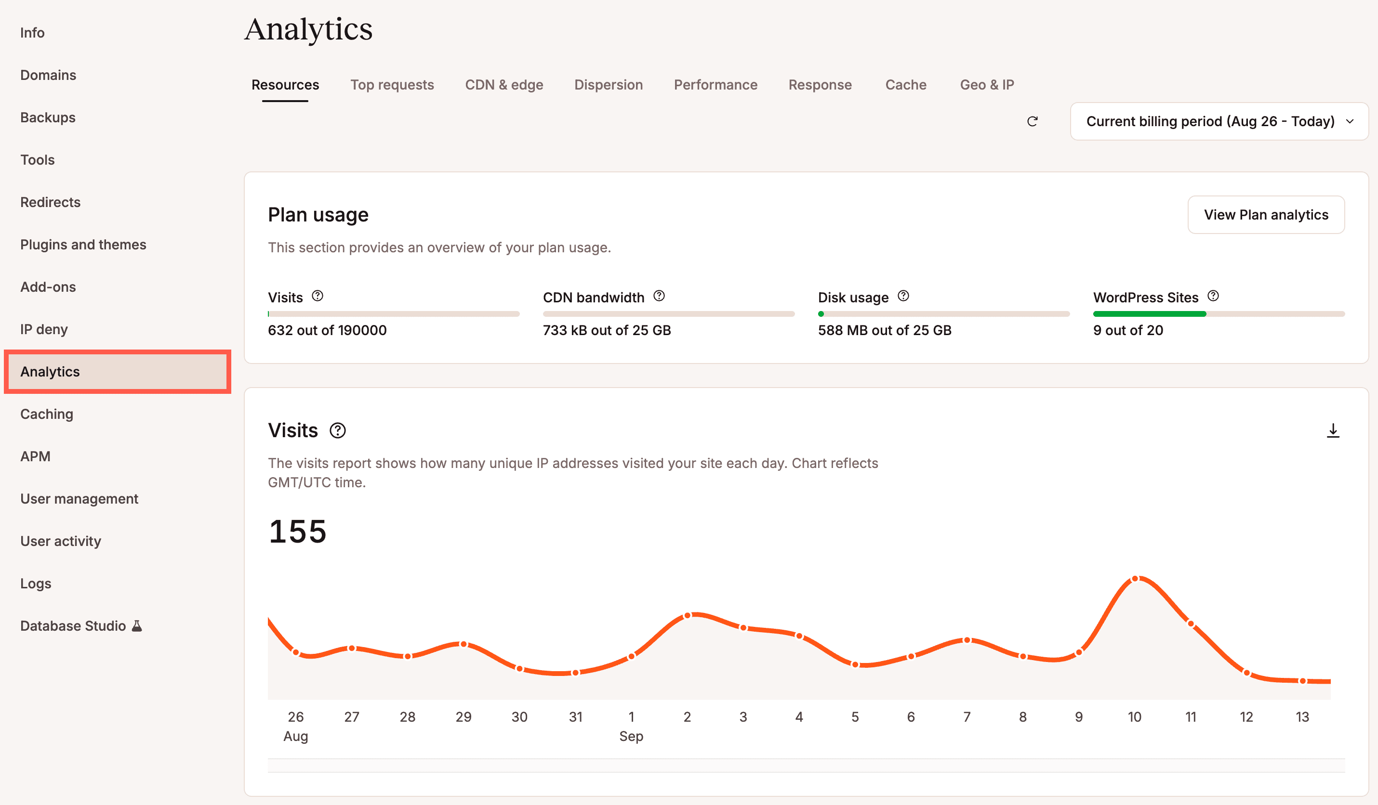Open APM in the sidebar

(x=35, y=456)
